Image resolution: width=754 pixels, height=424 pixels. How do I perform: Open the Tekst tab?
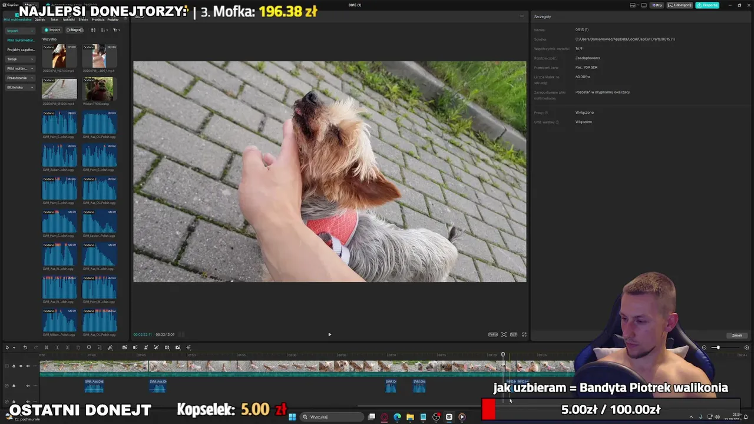[x=54, y=19]
